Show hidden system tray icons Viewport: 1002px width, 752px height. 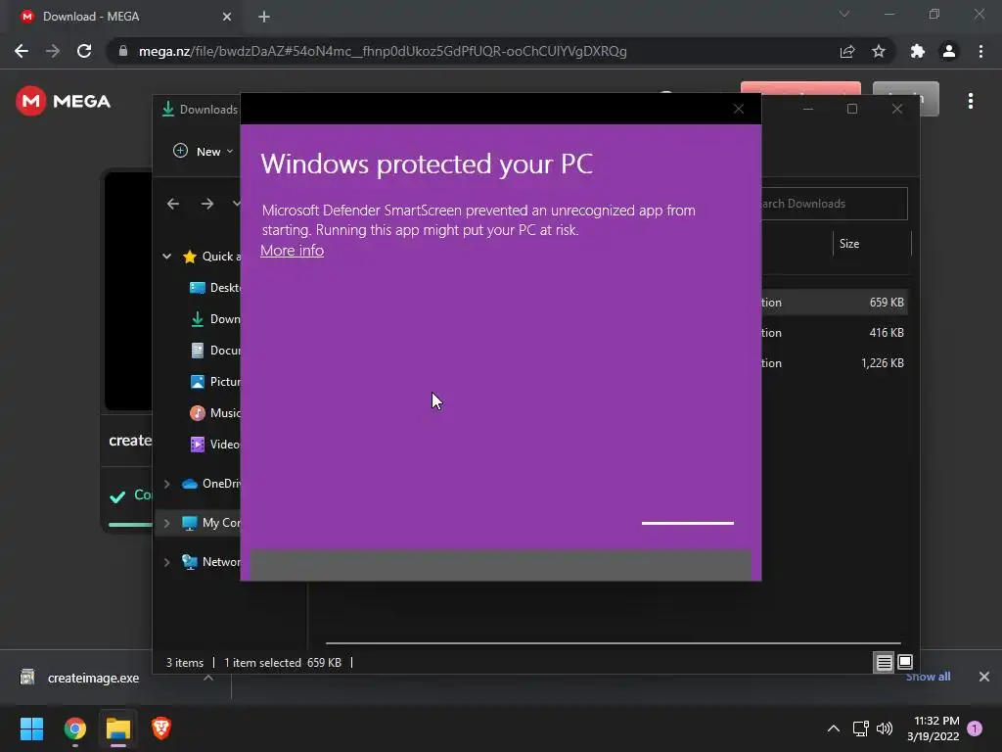click(834, 728)
